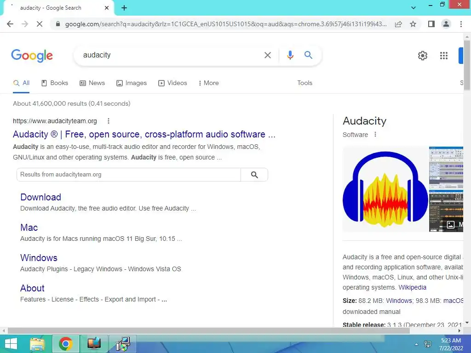Bookmark this page with the star icon

pyautogui.click(x=413, y=24)
